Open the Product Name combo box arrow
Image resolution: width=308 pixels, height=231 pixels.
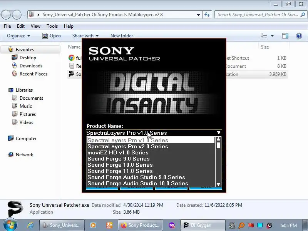[219, 133]
